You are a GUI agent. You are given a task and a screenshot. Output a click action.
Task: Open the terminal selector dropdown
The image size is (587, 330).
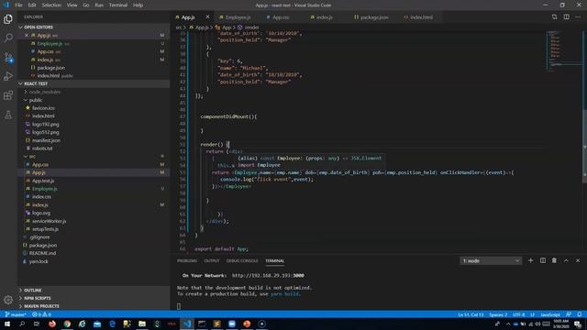point(491,260)
